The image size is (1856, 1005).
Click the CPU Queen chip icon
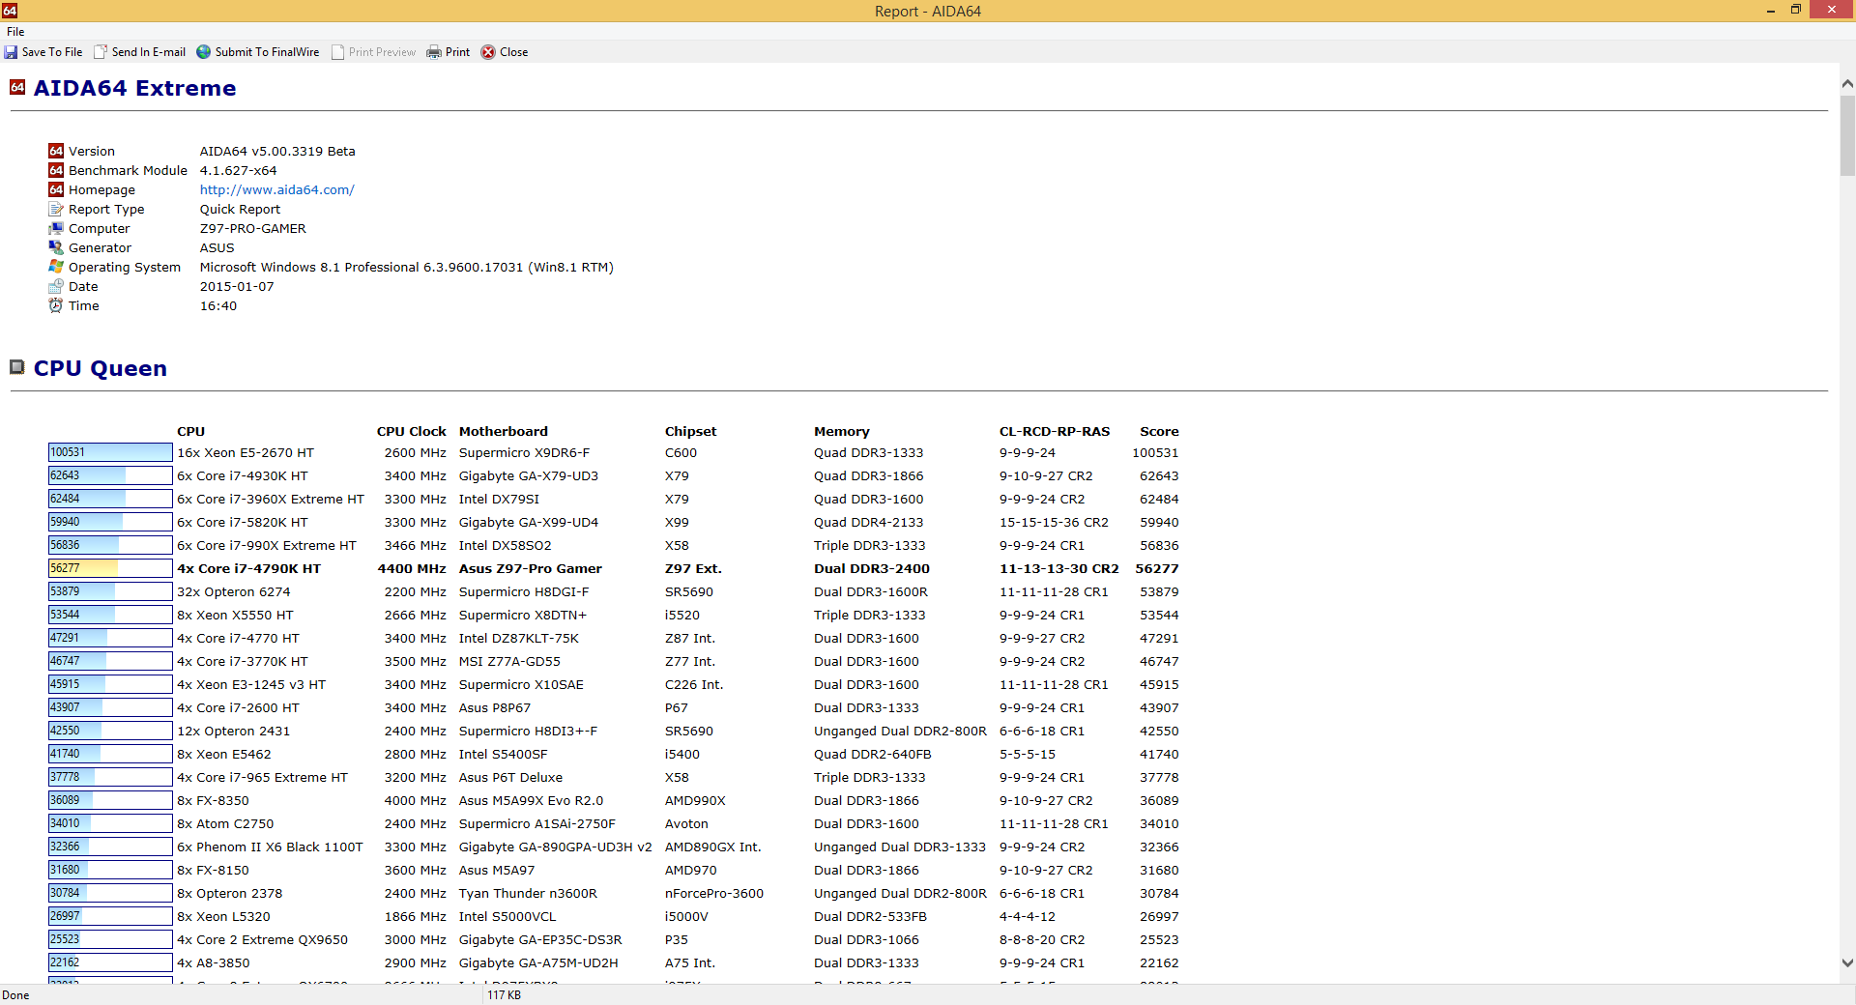[17, 367]
